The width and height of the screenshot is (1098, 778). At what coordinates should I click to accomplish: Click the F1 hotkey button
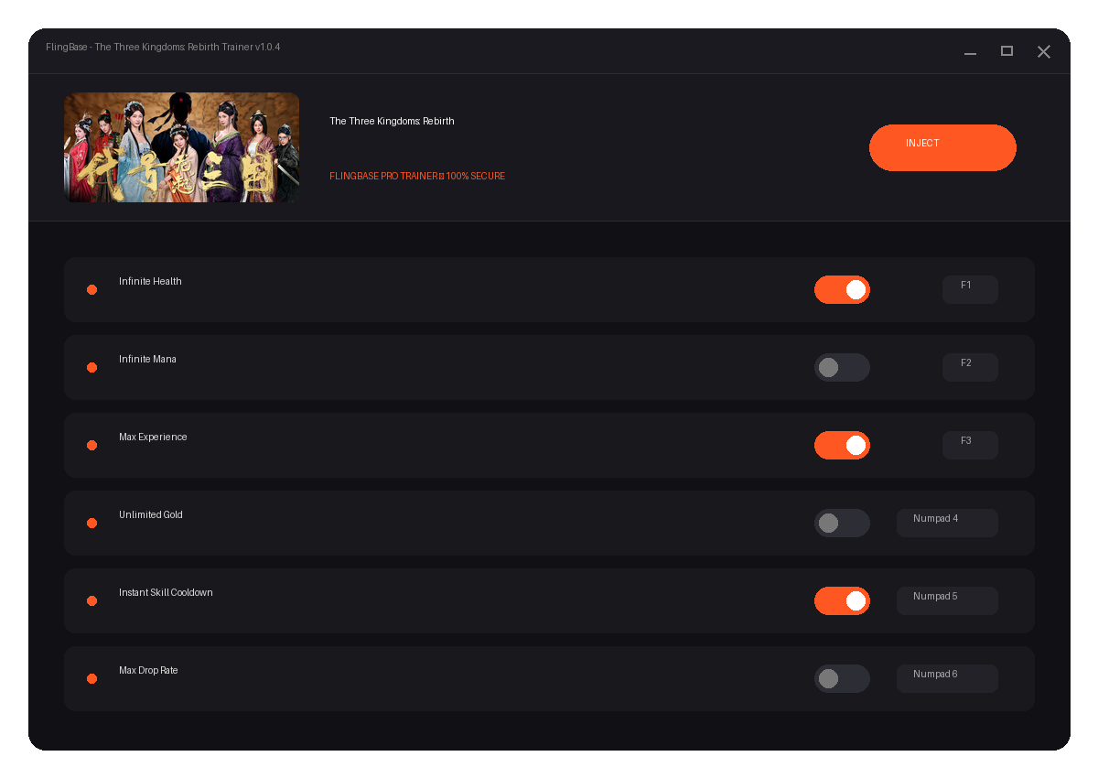[x=970, y=289]
